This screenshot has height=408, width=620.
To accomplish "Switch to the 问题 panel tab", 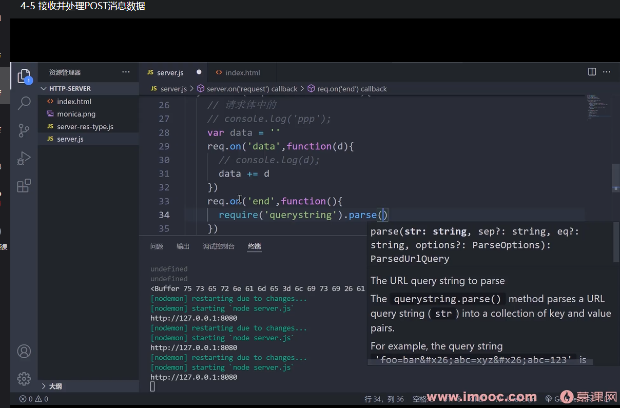I will (x=157, y=246).
